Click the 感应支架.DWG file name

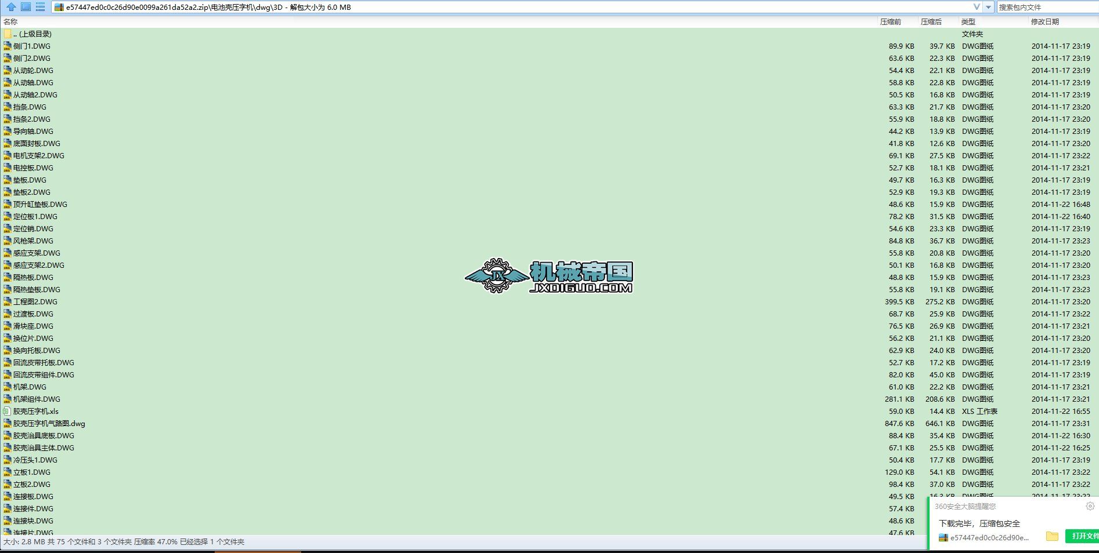pyautogui.click(x=37, y=253)
